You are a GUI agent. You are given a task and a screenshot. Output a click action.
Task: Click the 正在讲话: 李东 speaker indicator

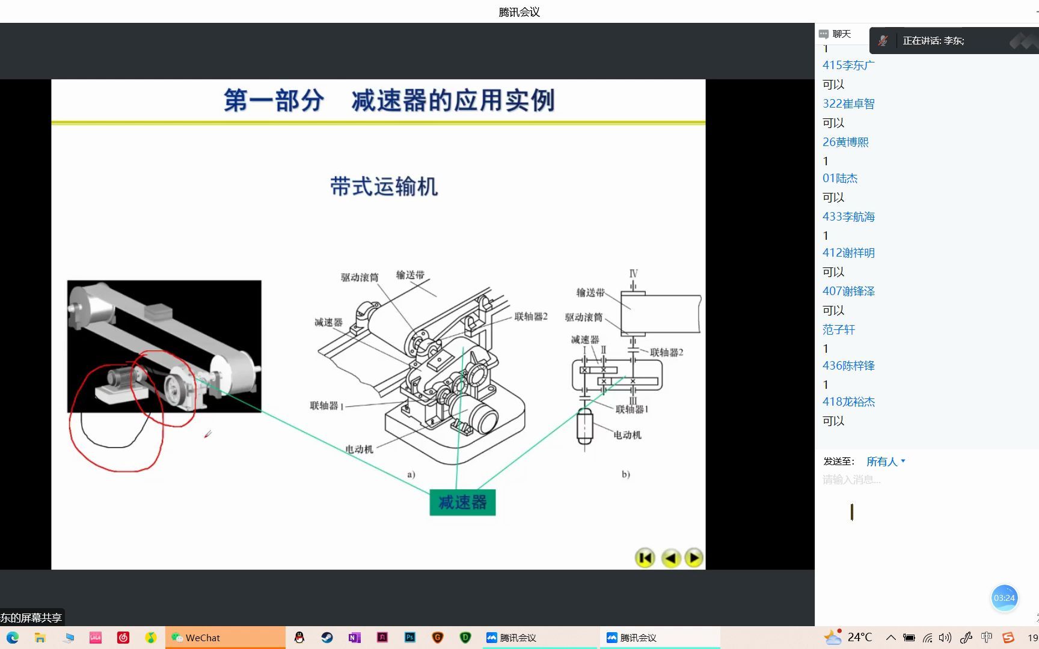pyautogui.click(x=933, y=41)
